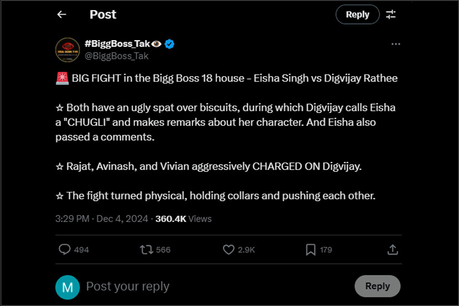Click the M user avatar

(x=67, y=287)
